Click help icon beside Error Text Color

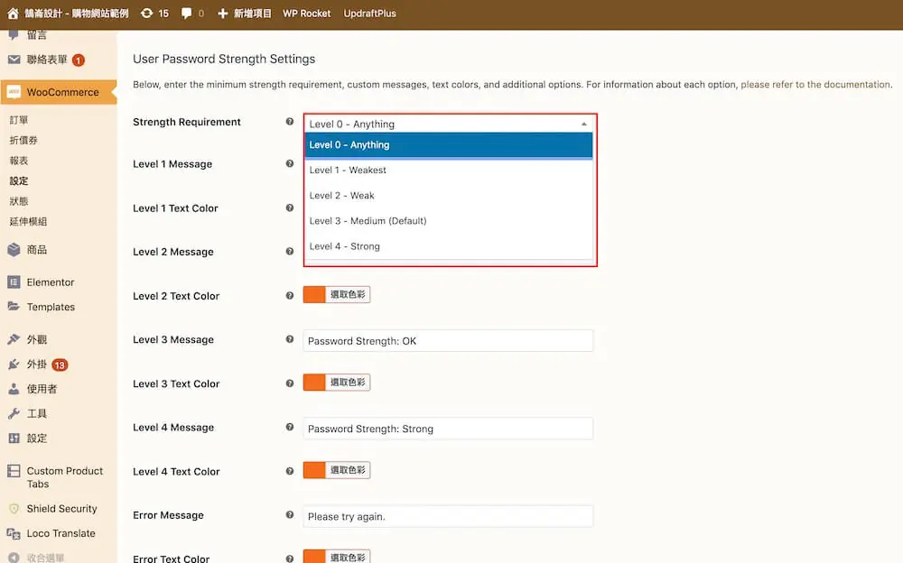[x=290, y=558]
